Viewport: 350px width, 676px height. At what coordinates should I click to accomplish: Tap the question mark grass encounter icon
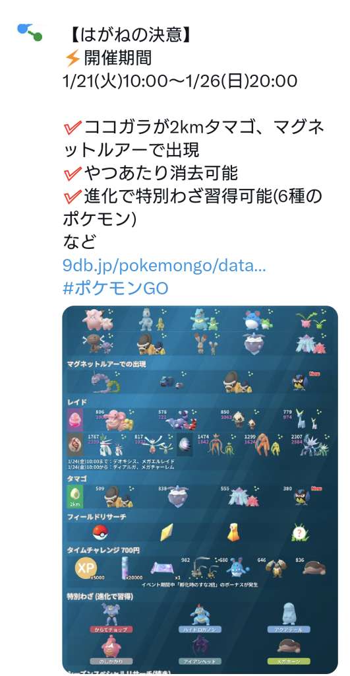[300, 533]
